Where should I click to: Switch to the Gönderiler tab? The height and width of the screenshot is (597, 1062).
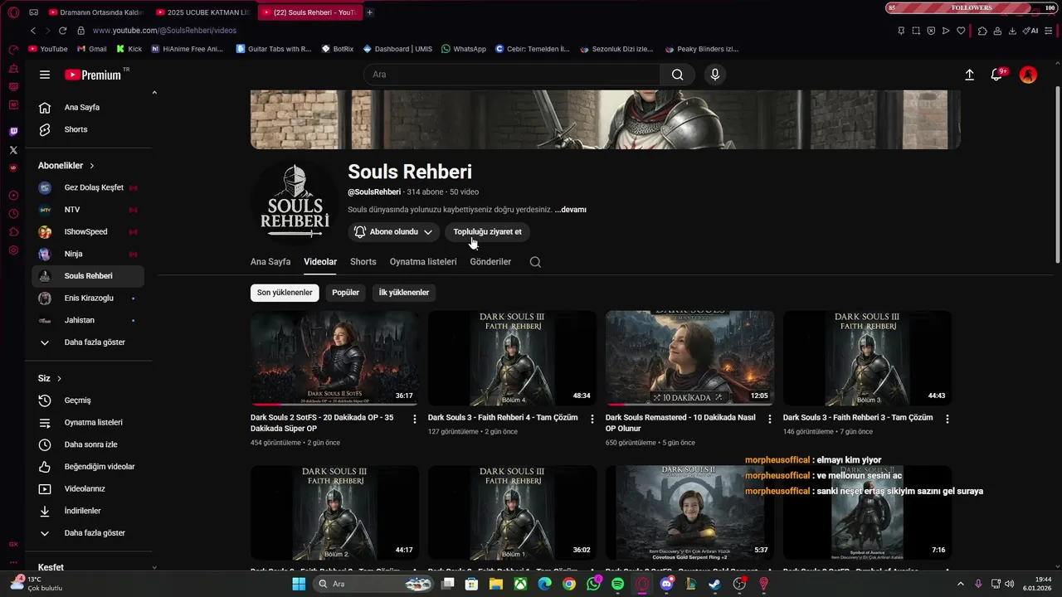point(490,262)
